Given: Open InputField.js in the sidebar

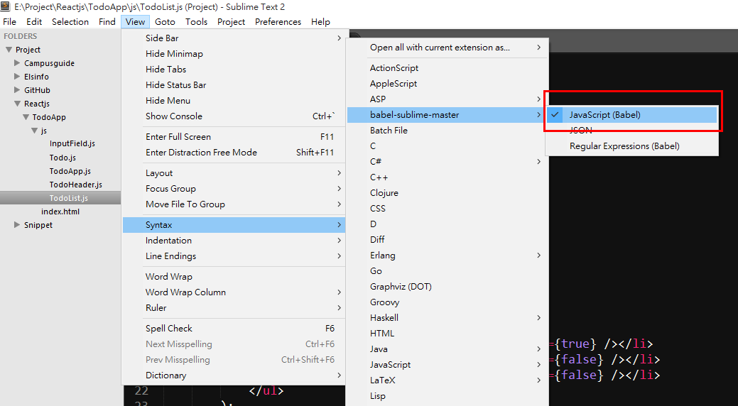Looking at the screenshot, I should 72,143.
